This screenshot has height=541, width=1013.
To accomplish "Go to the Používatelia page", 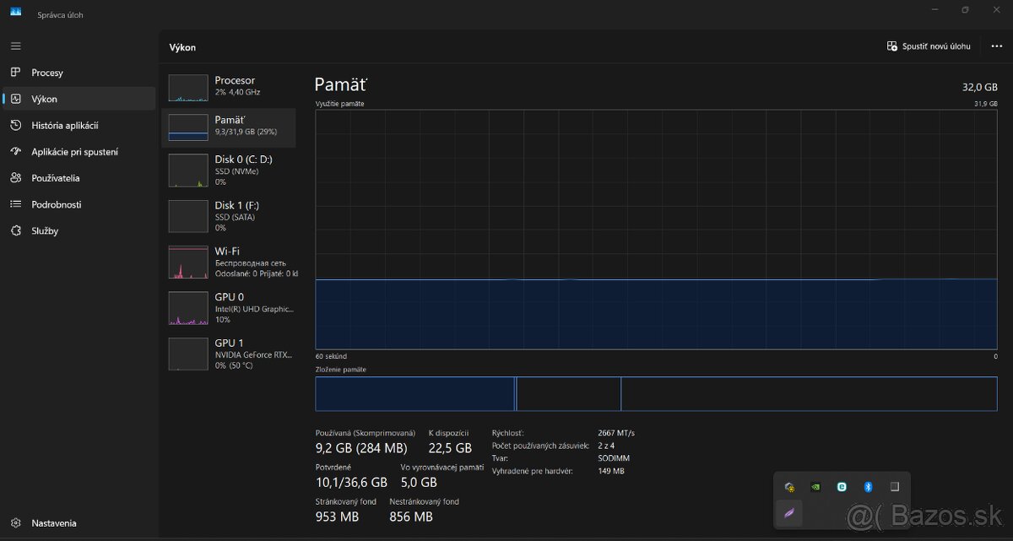I will (55, 178).
